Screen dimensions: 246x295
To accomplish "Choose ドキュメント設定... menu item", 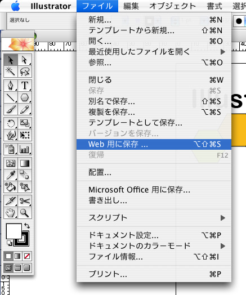I will tap(154, 235).
